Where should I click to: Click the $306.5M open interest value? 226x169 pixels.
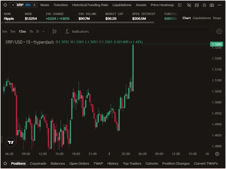click(x=139, y=19)
